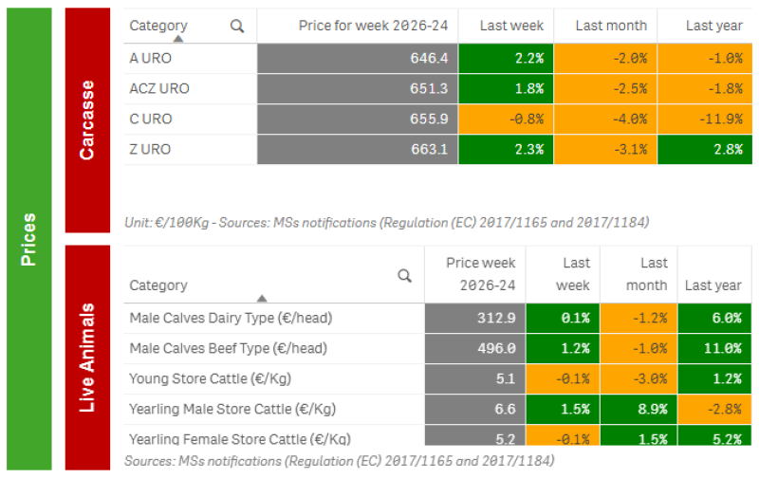Sort by Price for week 2026-24 header
The width and height of the screenshot is (759, 478).
pos(373,26)
